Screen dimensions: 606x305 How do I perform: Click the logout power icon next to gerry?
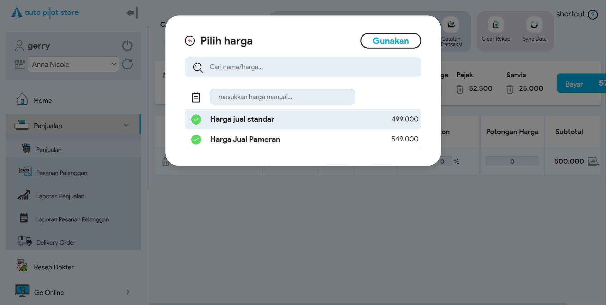pyautogui.click(x=127, y=46)
